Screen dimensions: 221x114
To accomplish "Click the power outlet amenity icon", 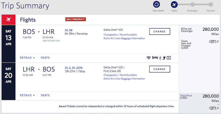I will (x=164, y=58).
